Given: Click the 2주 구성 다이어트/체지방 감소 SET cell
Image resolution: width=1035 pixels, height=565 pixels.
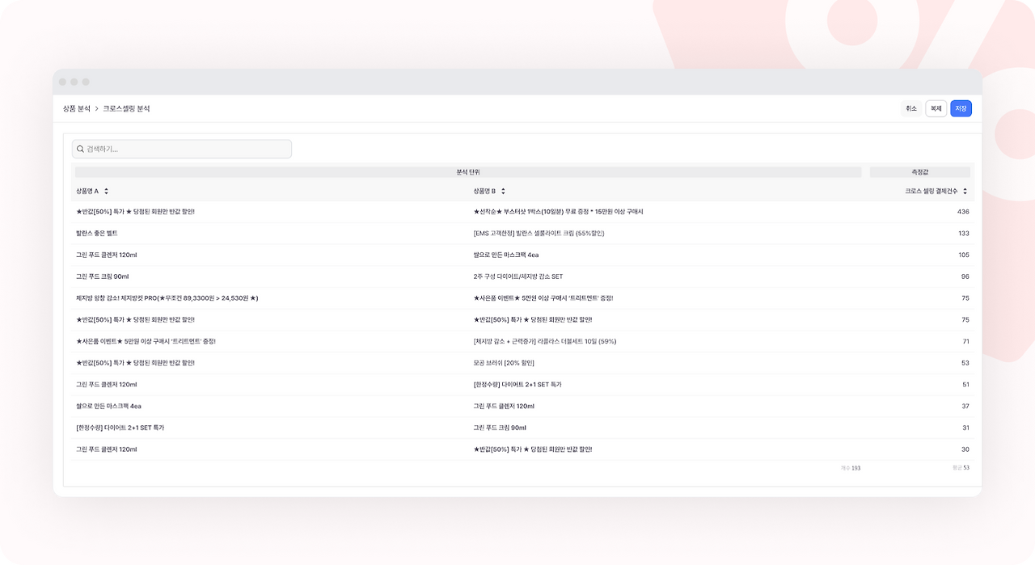Looking at the screenshot, I should coord(518,276).
